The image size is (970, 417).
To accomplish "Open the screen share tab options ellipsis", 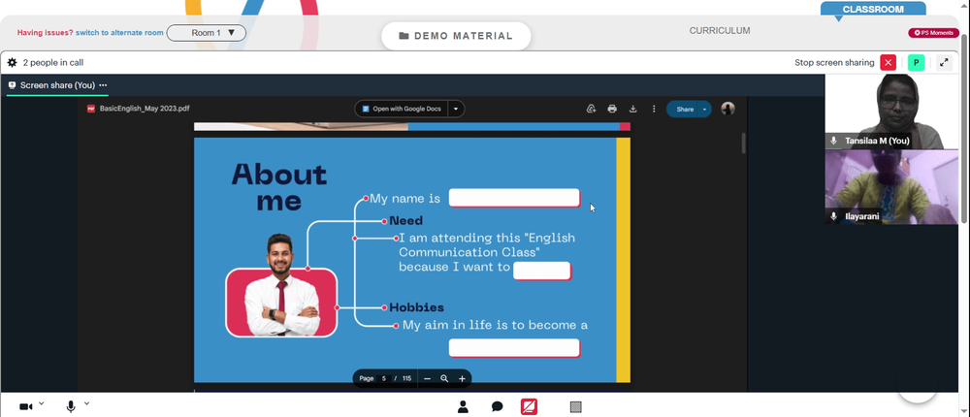I will [x=103, y=85].
